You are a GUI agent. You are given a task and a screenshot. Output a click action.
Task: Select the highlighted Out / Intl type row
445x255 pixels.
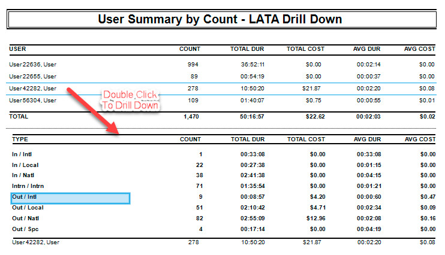(x=70, y=197)
